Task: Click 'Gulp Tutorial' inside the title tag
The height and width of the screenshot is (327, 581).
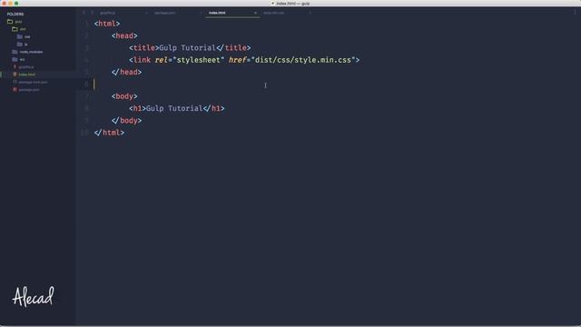Action: click(x=188, y=48)
